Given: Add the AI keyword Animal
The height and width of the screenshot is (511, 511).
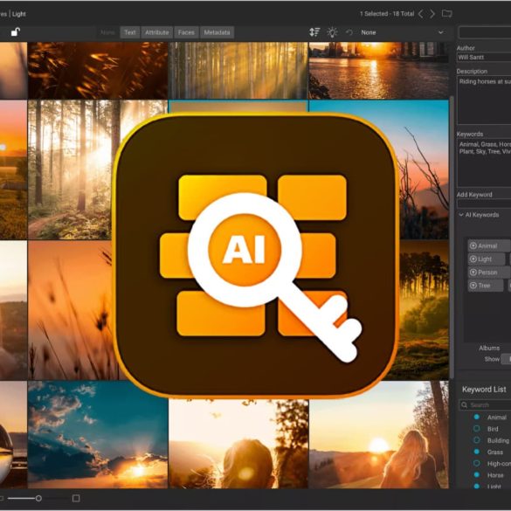Looking at the screenshot, I should tap(489, 245).
